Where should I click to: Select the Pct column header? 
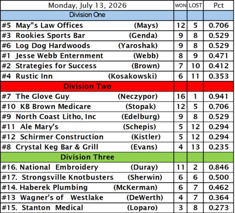click(218, 6)
